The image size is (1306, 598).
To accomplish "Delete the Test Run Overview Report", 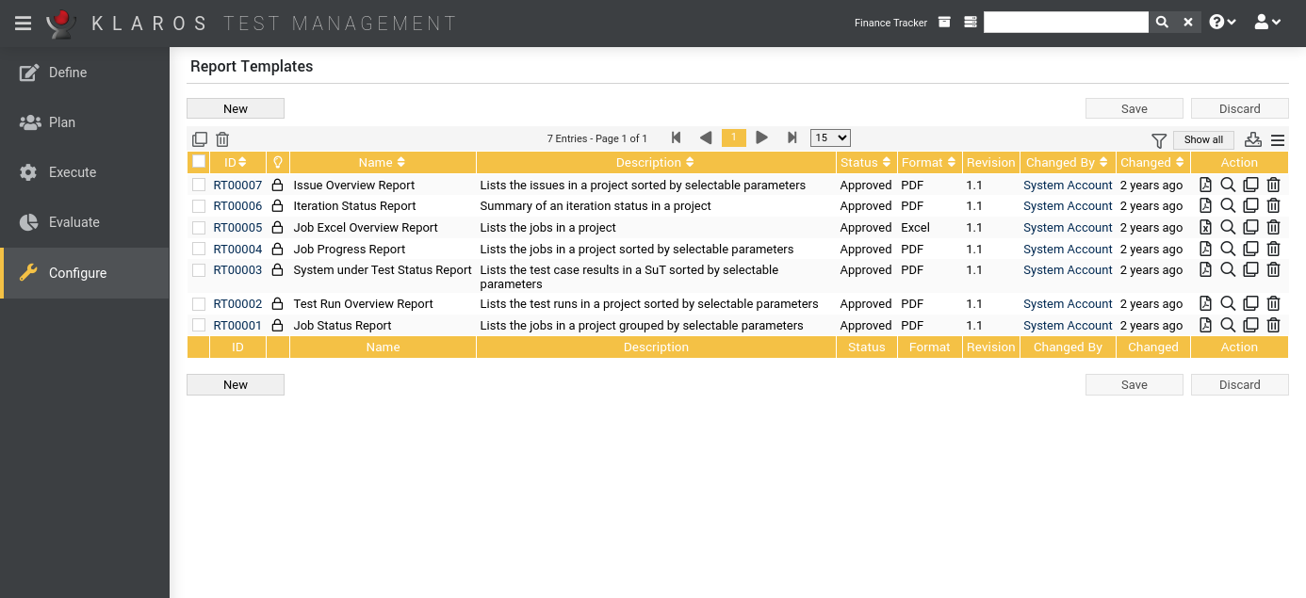I will pos(1273,303).
